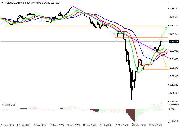Click the 0.69870 price axis label
Viewport: 180px width, 128px height.
click(174, 9)
